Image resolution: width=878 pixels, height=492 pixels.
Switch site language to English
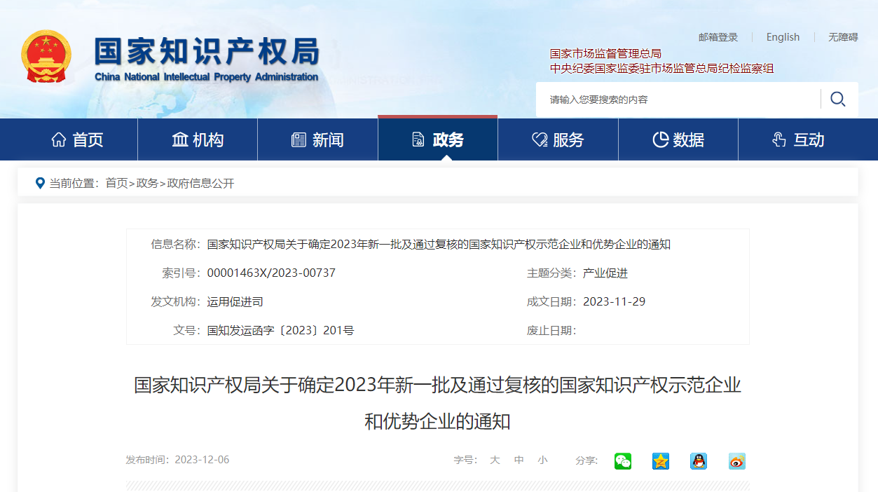783,37
